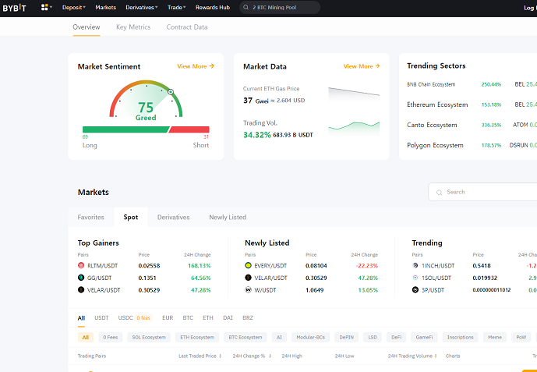Click the GG/USDT coin icon
This screenshot has width=537, height=372.
click(81, 278)
